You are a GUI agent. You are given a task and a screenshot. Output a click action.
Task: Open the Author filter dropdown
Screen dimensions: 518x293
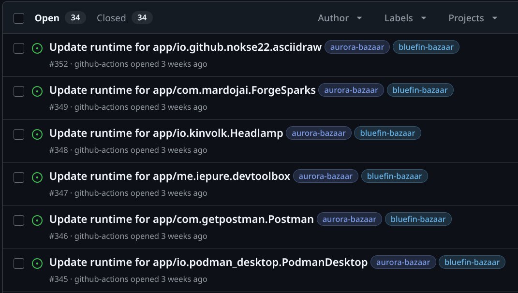pos(340,18)
